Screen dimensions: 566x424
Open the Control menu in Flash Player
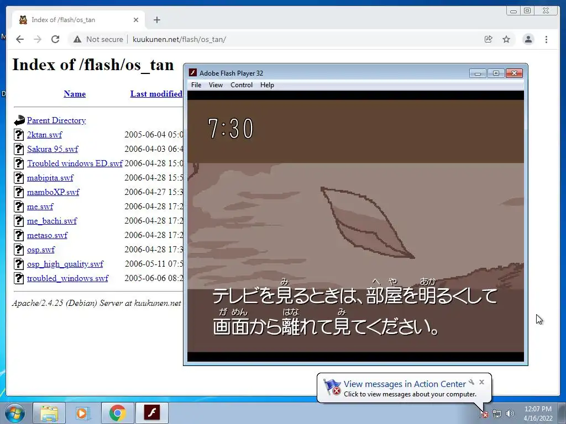pyautogui.click(x=242, y=85)
